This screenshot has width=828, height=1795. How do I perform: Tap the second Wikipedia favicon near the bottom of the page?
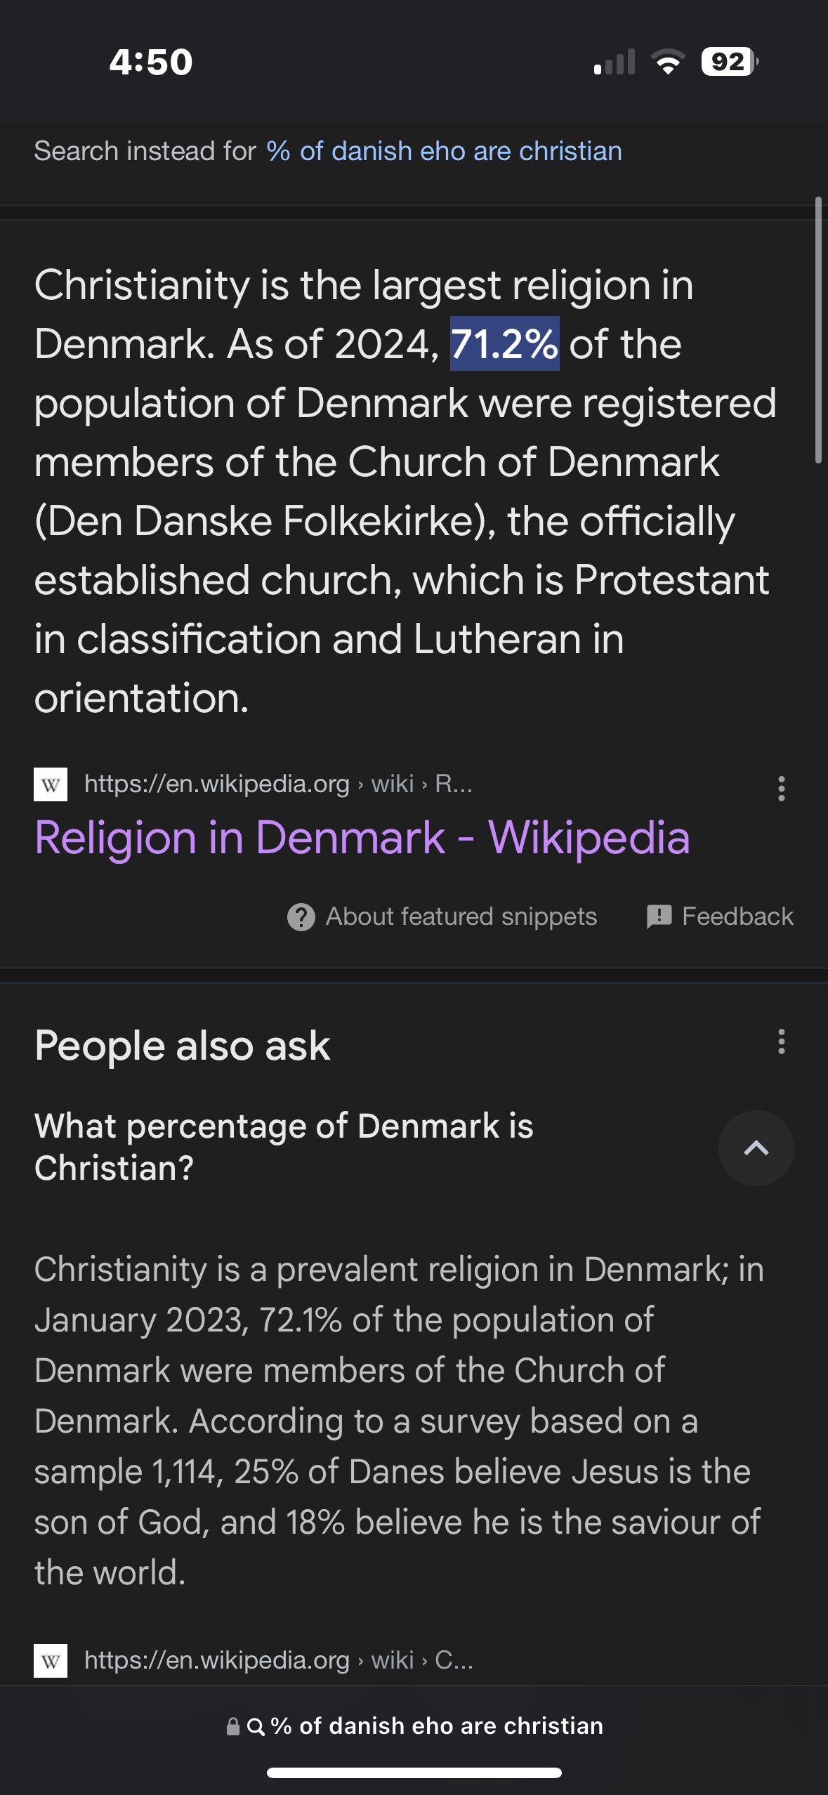click(x=51, y=1661)
